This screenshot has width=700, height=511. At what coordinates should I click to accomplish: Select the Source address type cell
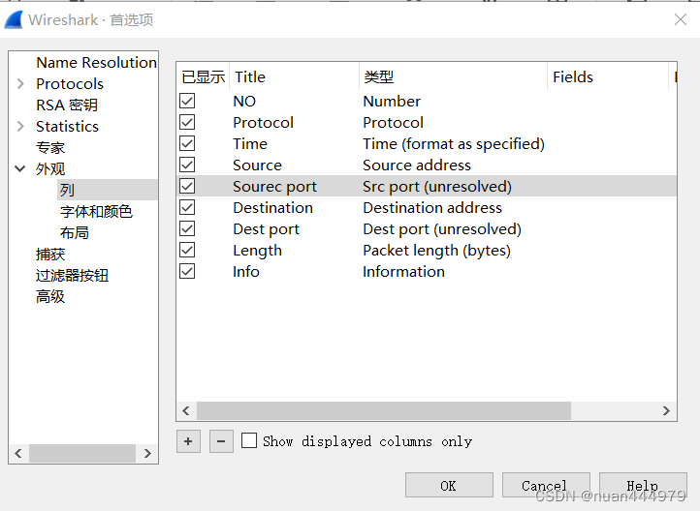(x=417, y=165)
